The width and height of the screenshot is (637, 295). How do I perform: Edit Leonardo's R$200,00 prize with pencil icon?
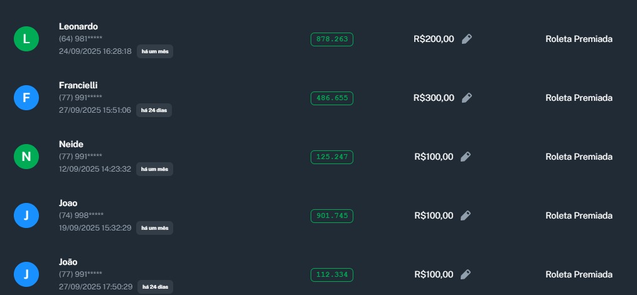point(466,39)
